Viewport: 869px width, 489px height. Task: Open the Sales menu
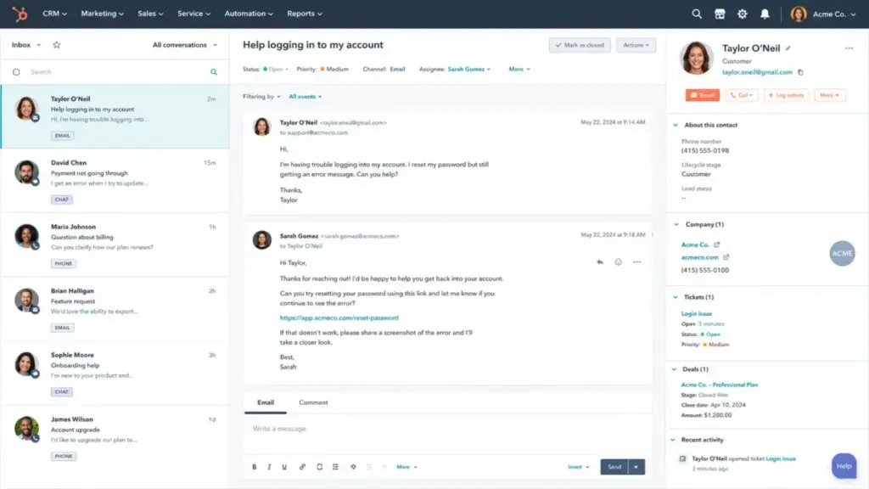151,14
